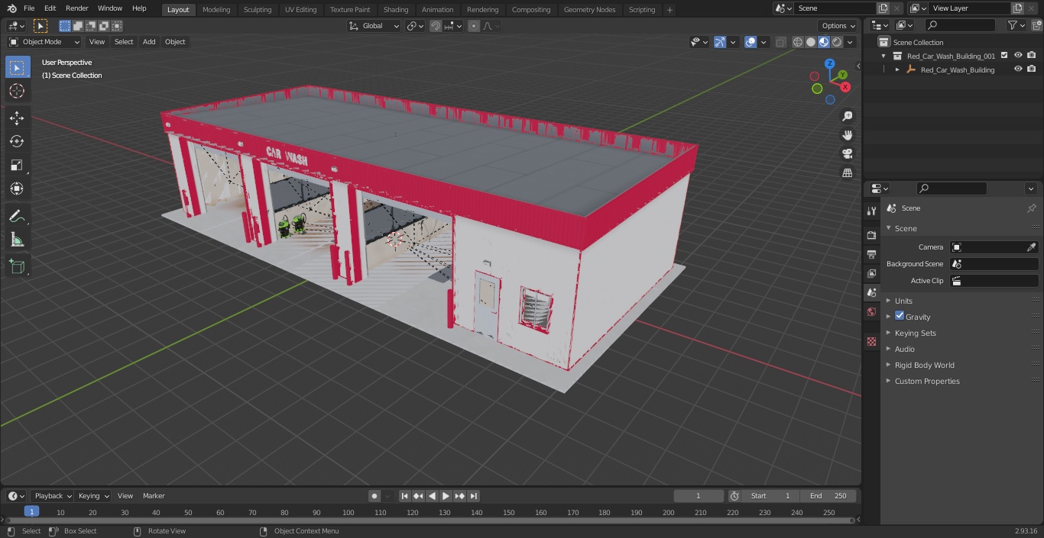This screenshot has height=538, width=1044.
Task: Toggle X-ray view
Action: click(780, 42)
